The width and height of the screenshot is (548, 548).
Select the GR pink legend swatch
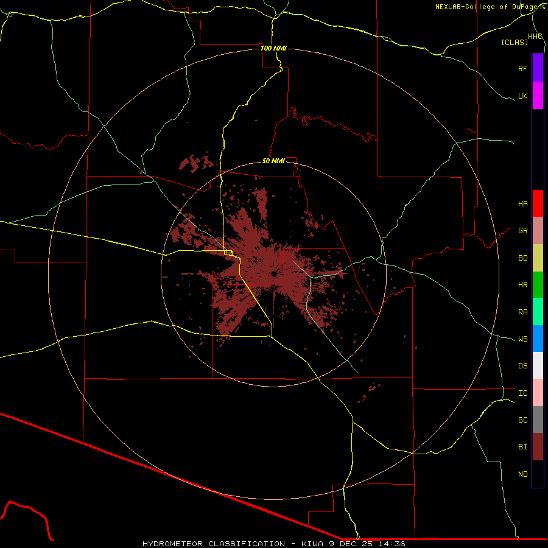click(538, 231)
